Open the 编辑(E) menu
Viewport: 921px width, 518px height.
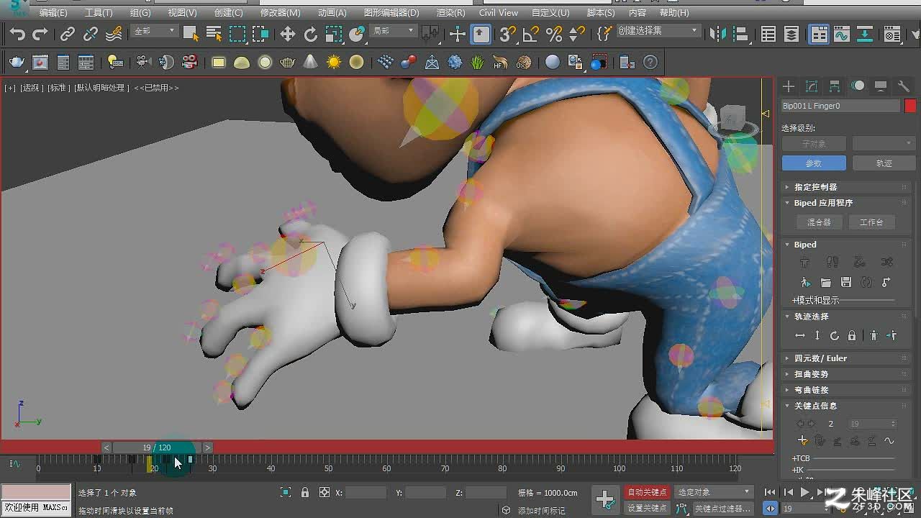[53, 13]
